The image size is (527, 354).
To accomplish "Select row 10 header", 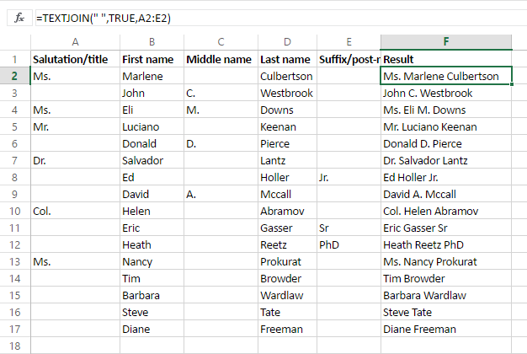I will [x=14, y=211].
